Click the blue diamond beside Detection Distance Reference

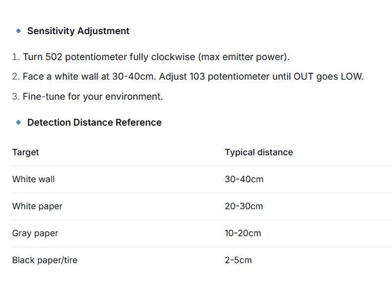[18, 123]
